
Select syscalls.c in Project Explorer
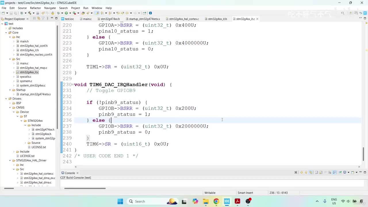pyautogui.click(x=26, y=77)
